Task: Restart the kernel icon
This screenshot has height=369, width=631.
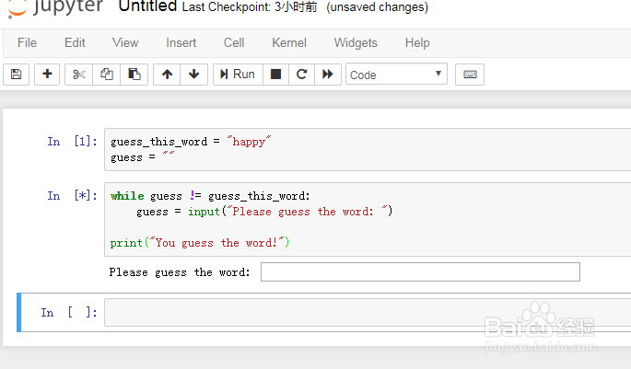Action: [x=301, y=75]
